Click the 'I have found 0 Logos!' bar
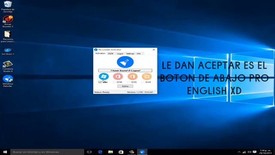This screenshot has width=275, height=155. click(x=125, y=71)
